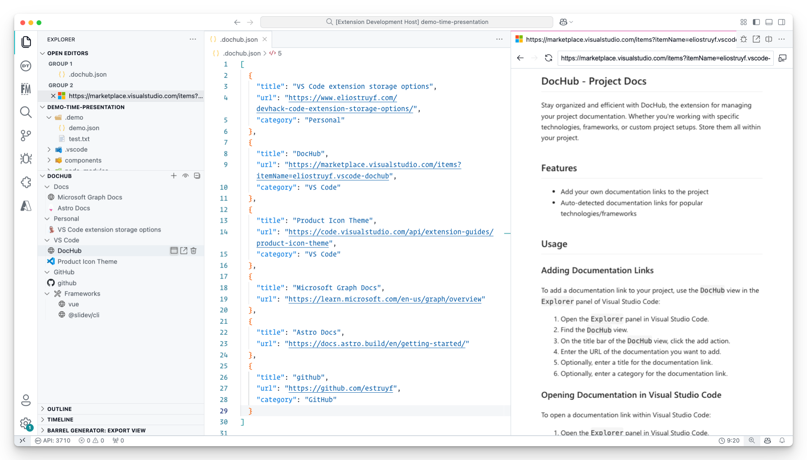Open the Azure view in activity bar
This screenshot has width=807, height=460.
point(26,206)
